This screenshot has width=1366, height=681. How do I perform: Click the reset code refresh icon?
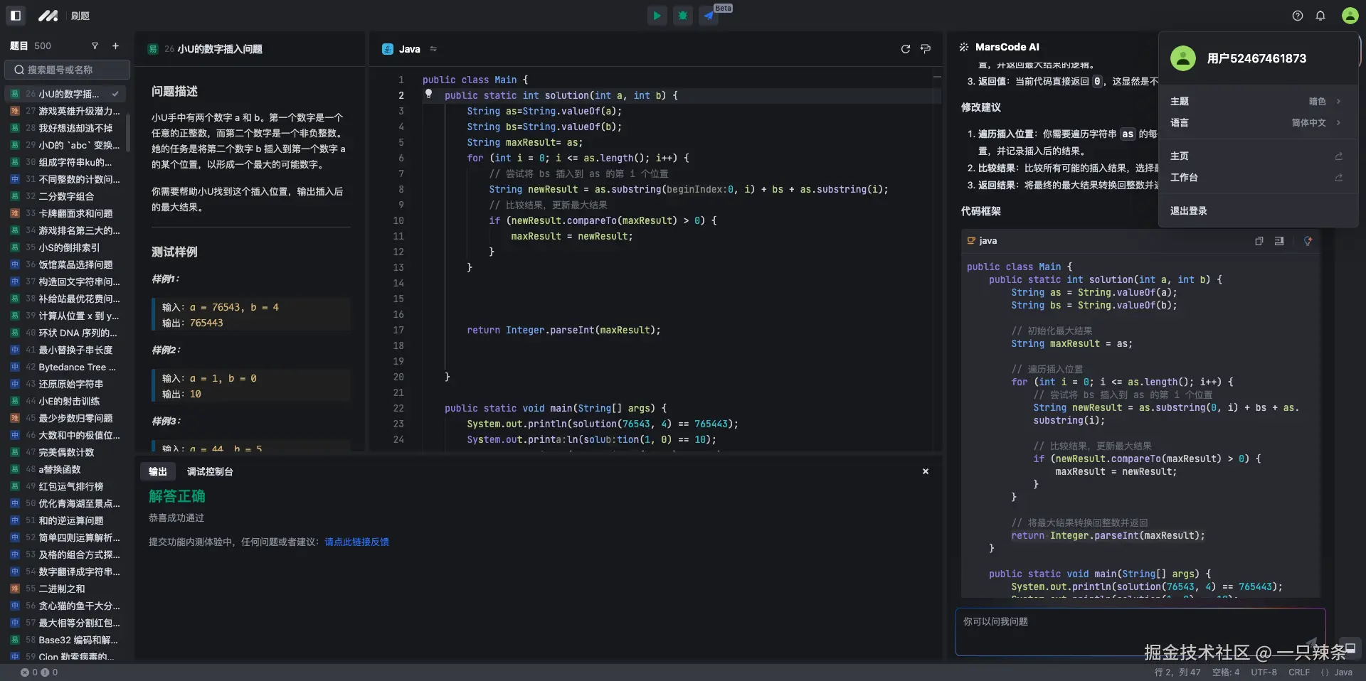[x=905, y=49]
